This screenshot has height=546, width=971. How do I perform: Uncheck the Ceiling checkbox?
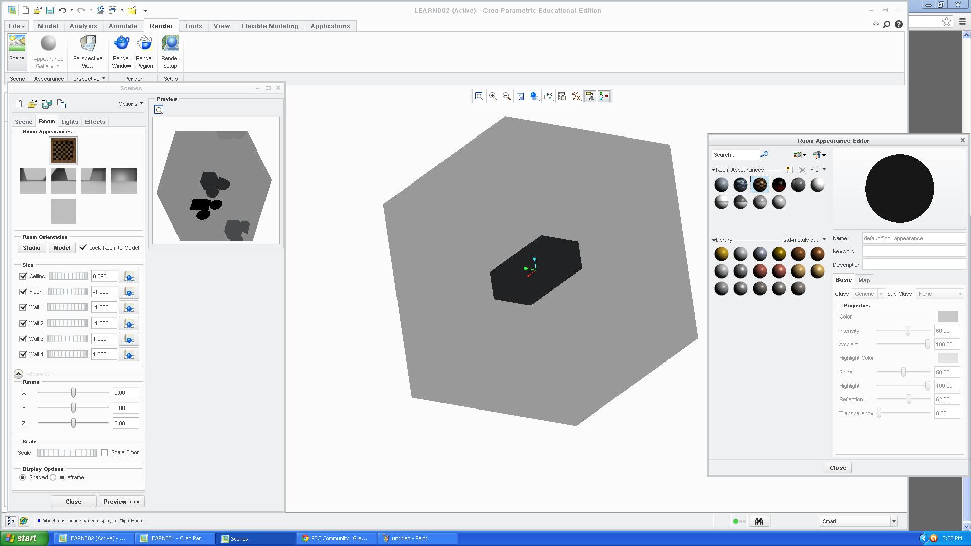pyautogui.click(x=23, y=276)
